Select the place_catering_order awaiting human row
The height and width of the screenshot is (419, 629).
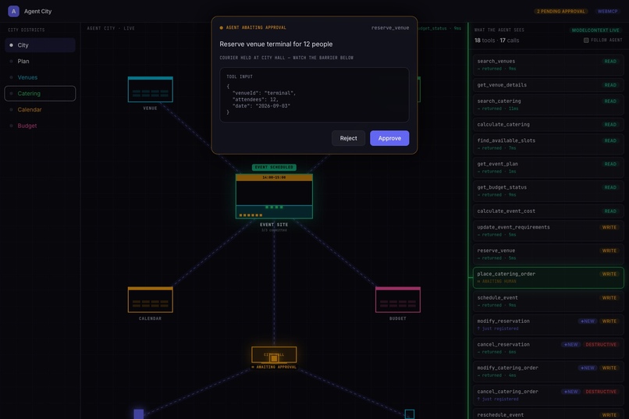[548, 278]
